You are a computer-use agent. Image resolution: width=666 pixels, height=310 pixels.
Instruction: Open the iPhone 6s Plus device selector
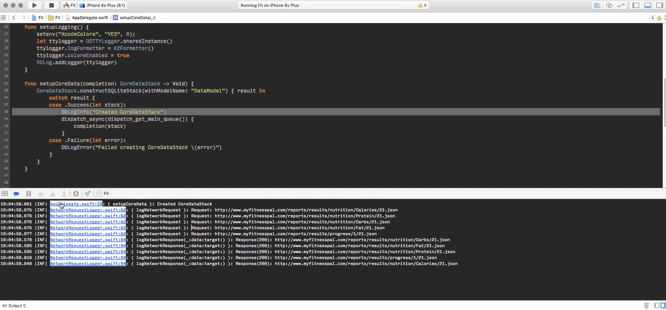point(105,5)
